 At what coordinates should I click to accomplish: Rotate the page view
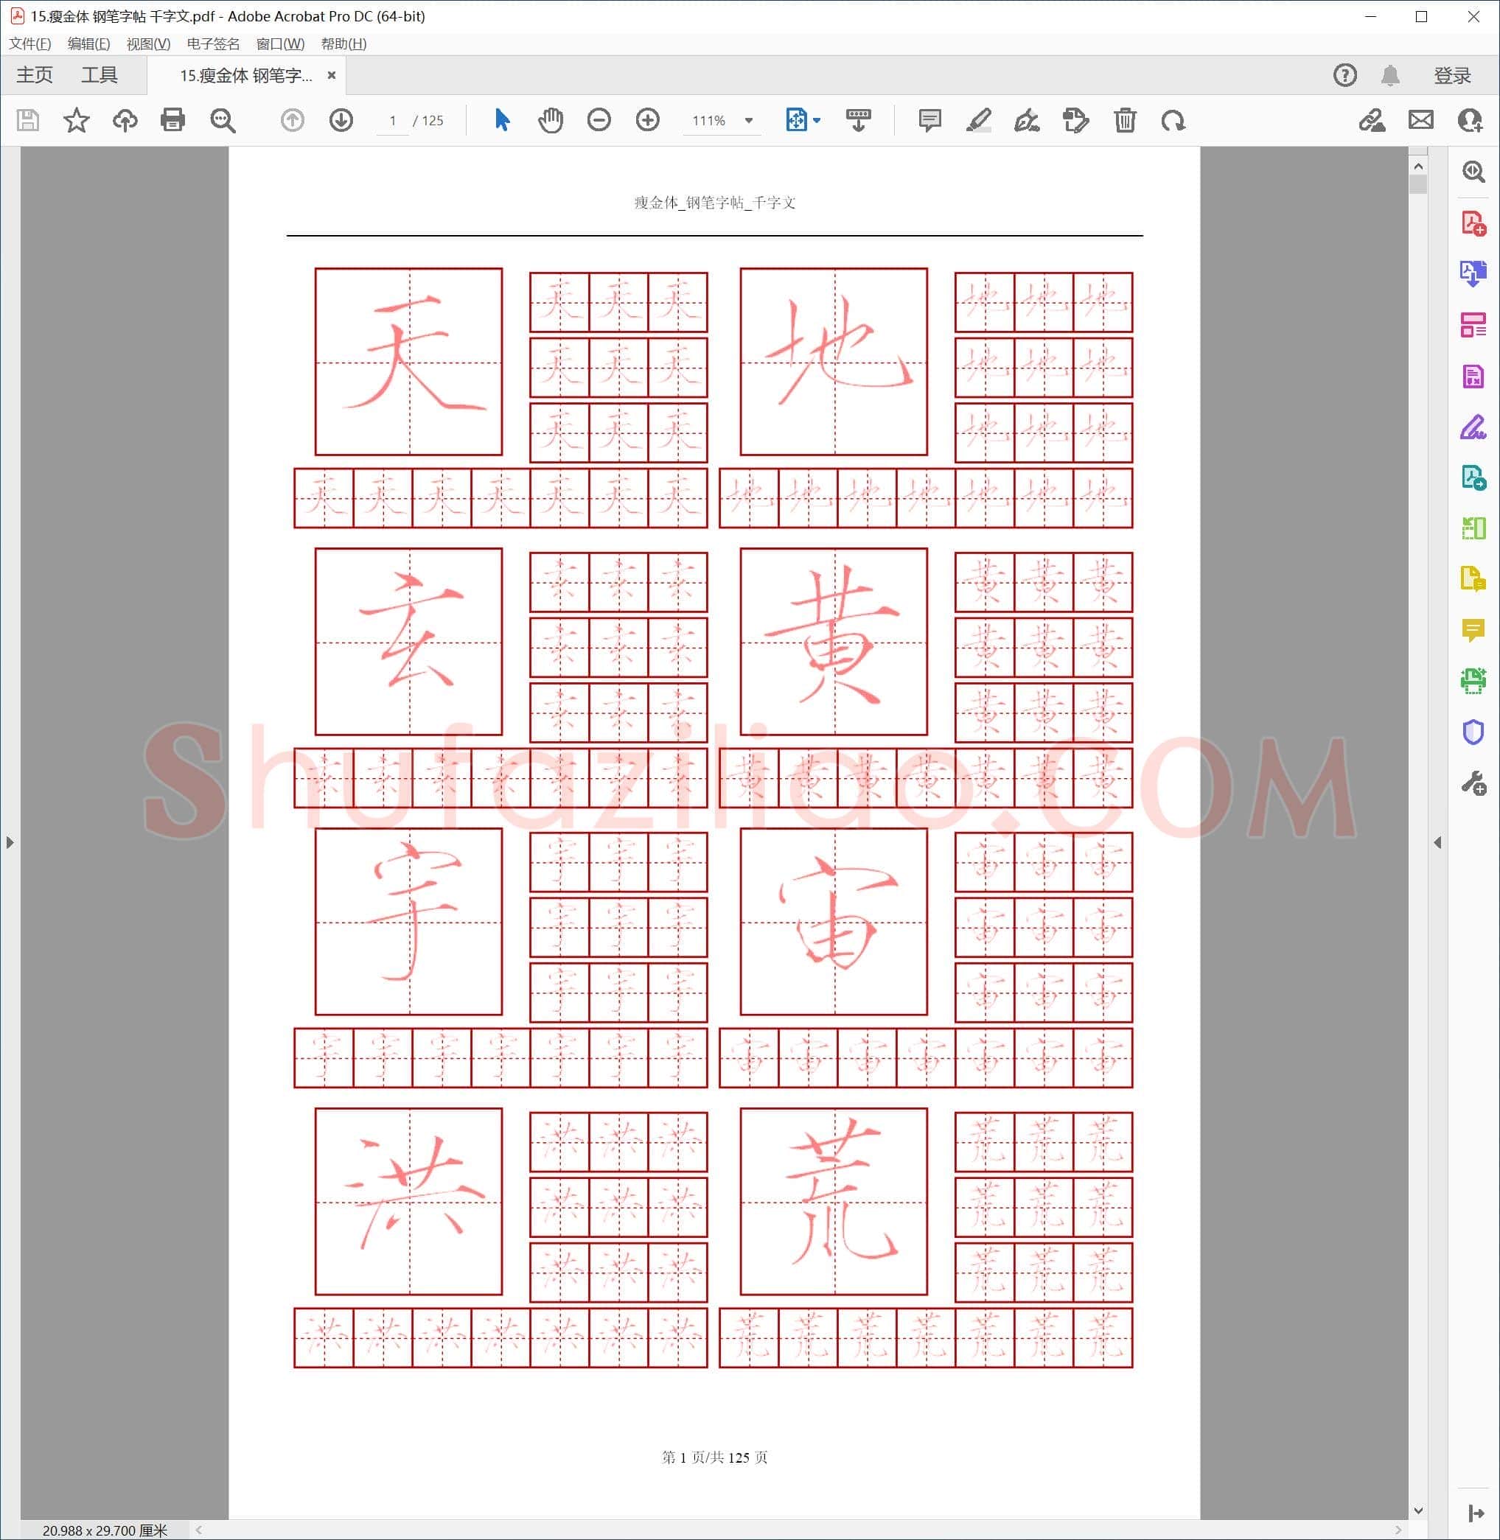tap(1173, 121)
